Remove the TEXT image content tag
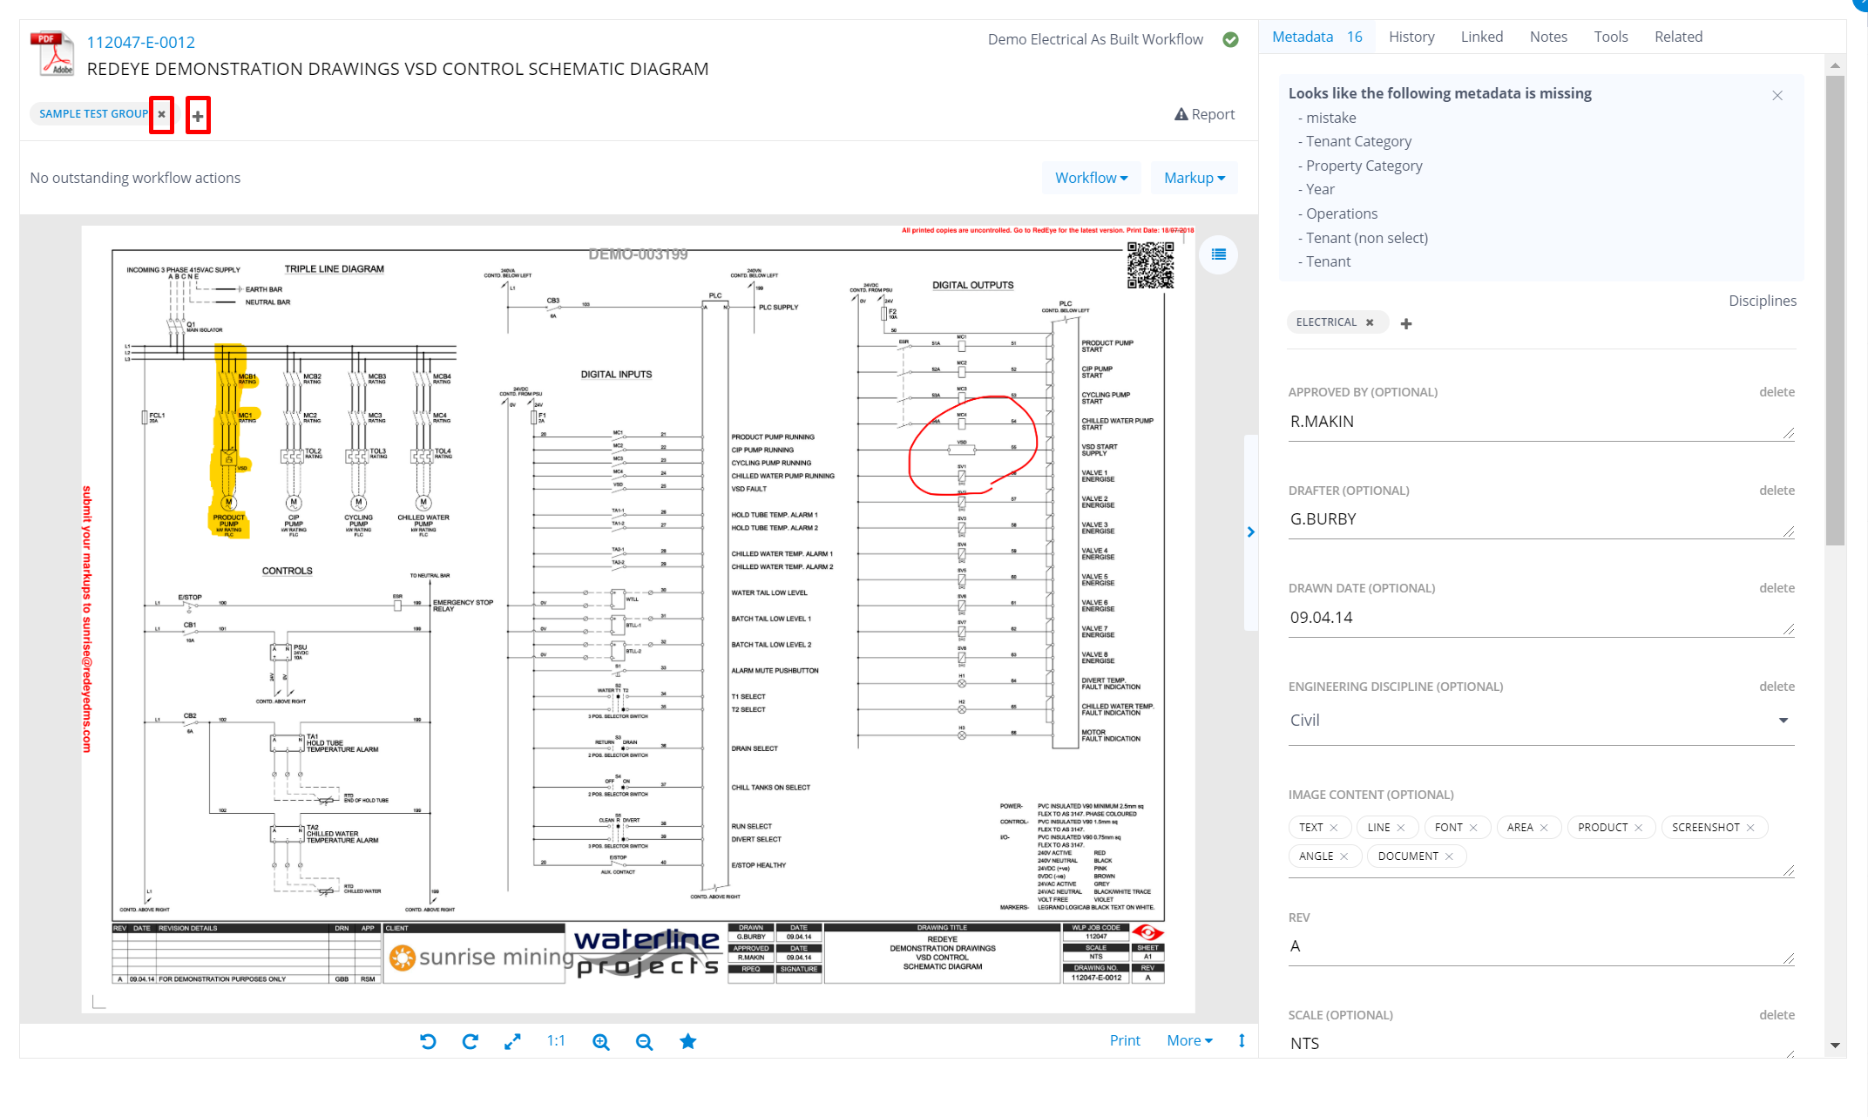This screenshot has width=1868, height=1117. tap(1334, 828)
